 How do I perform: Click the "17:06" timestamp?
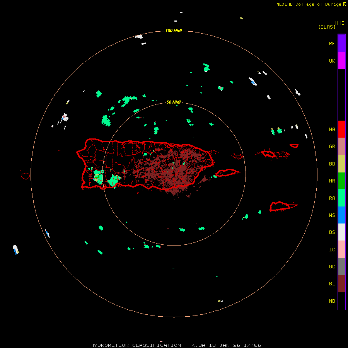pos(252,345)
